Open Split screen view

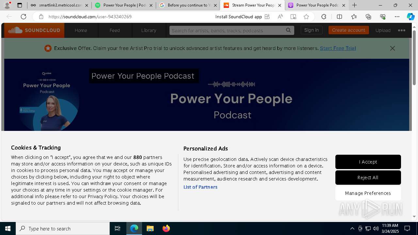click(339, 17)
